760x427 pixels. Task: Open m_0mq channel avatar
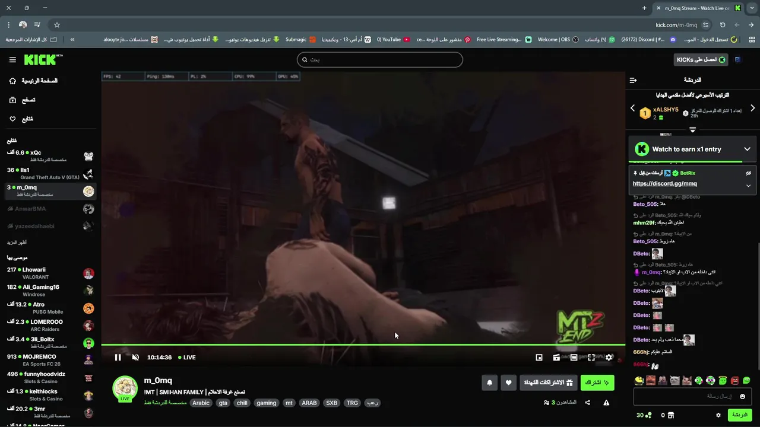point(125,387)
